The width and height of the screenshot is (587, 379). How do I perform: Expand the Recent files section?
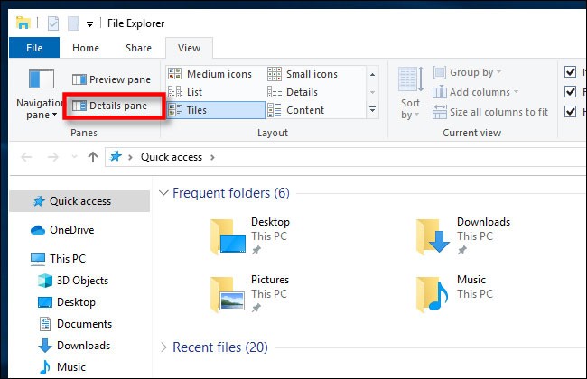[x=163, y=347]
